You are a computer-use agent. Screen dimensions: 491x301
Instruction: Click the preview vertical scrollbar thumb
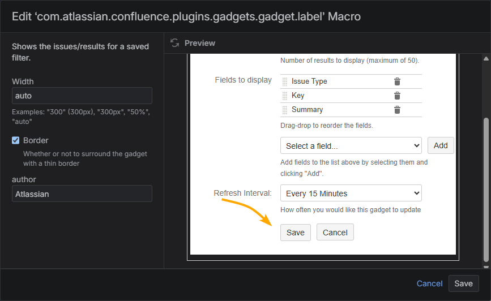486,187
